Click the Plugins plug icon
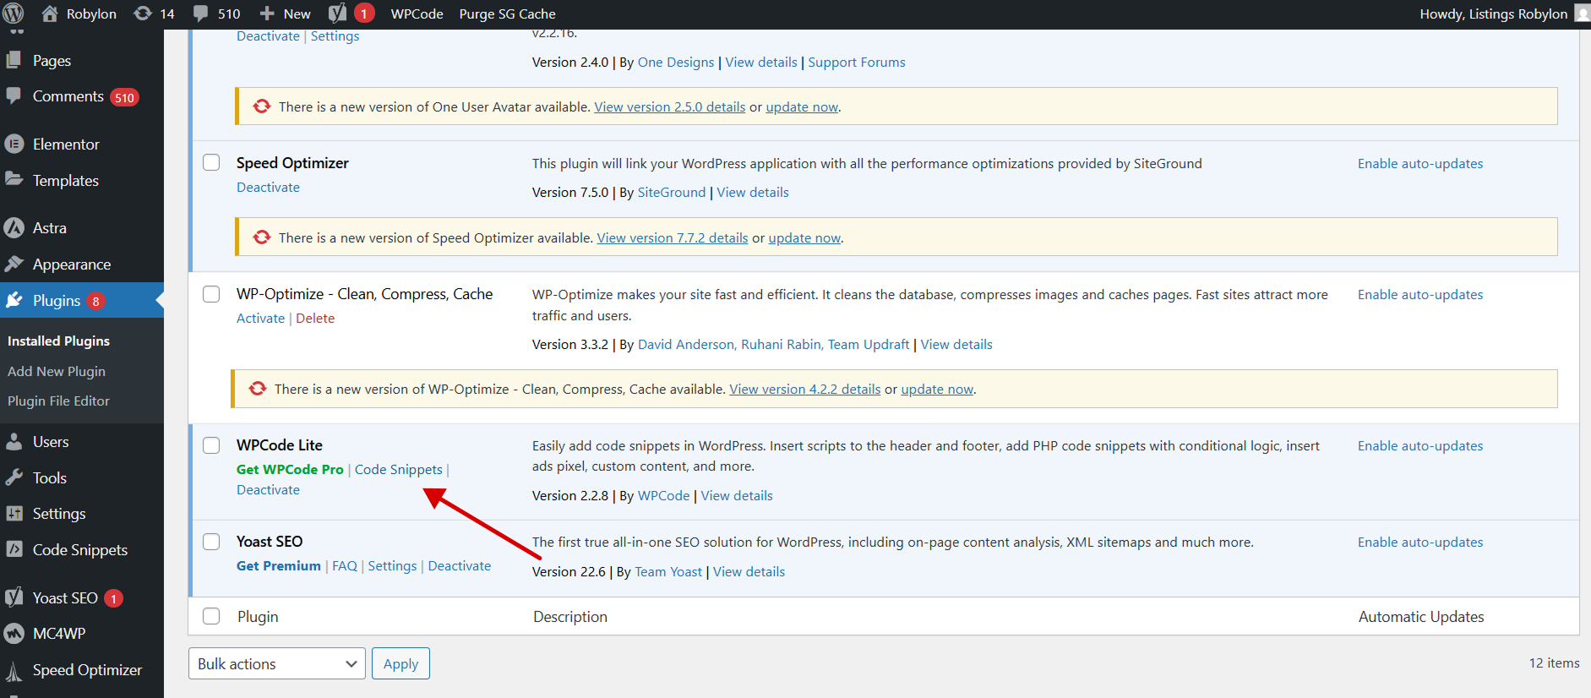The image size is (1591, 698). pos(14,301)
